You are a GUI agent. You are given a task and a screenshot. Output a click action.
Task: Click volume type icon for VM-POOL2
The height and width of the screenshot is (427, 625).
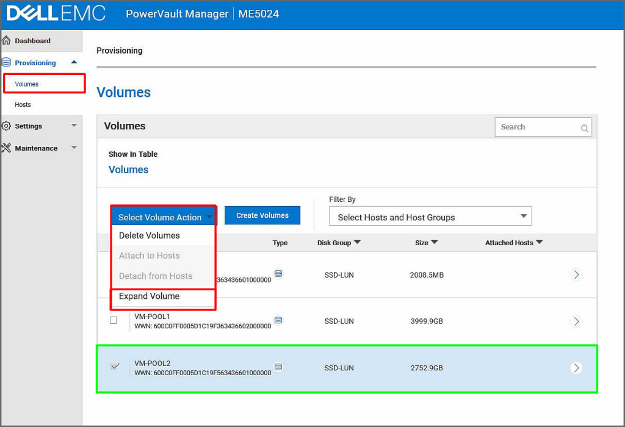[278, 367]
